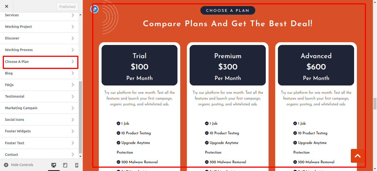Open the Working Project section
This screenshot has width=377, height=171.
pyautogui.click(x=18, y=27)
